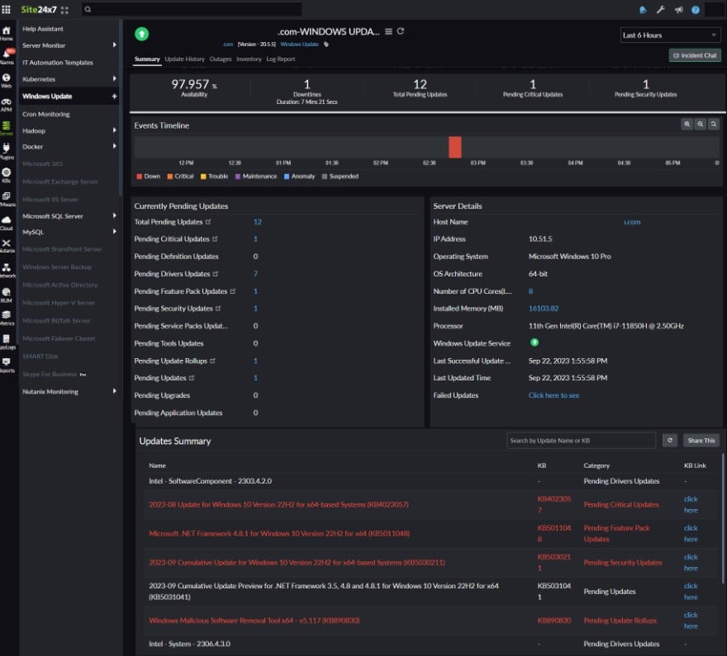Click Total Pending Updates value 12

coord(257,222)
